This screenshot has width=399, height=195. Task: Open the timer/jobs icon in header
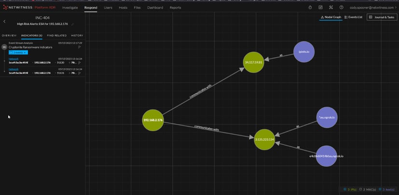[310, 8]
